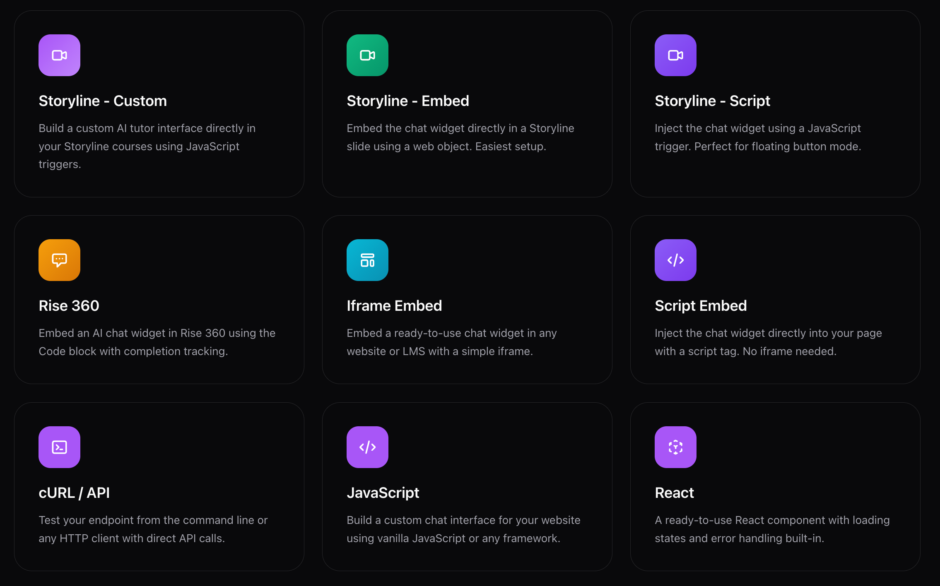Click the green Storyline - Embed camera icon
This screenshot has height=586, width=940.
click(x=367, y=55)
